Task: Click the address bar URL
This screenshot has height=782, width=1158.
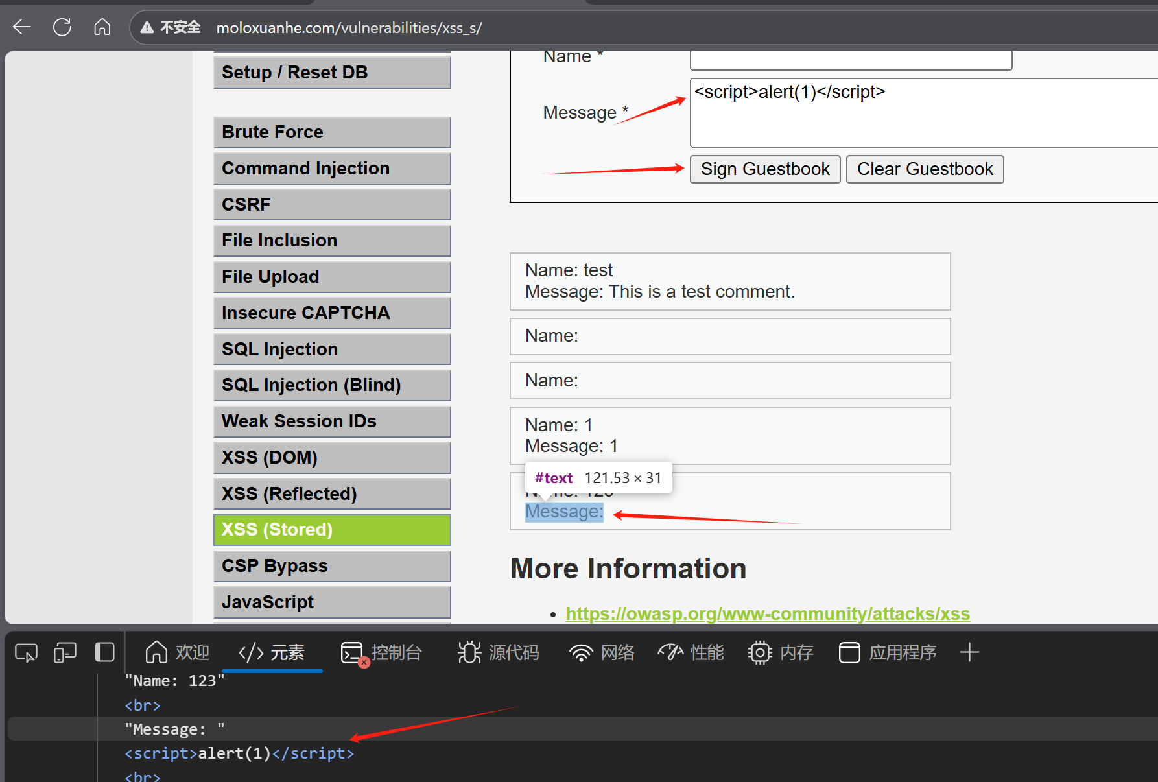Action: 349,28
